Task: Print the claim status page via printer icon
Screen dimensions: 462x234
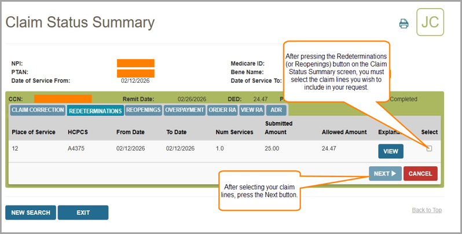Action: (x=404, y=24)
